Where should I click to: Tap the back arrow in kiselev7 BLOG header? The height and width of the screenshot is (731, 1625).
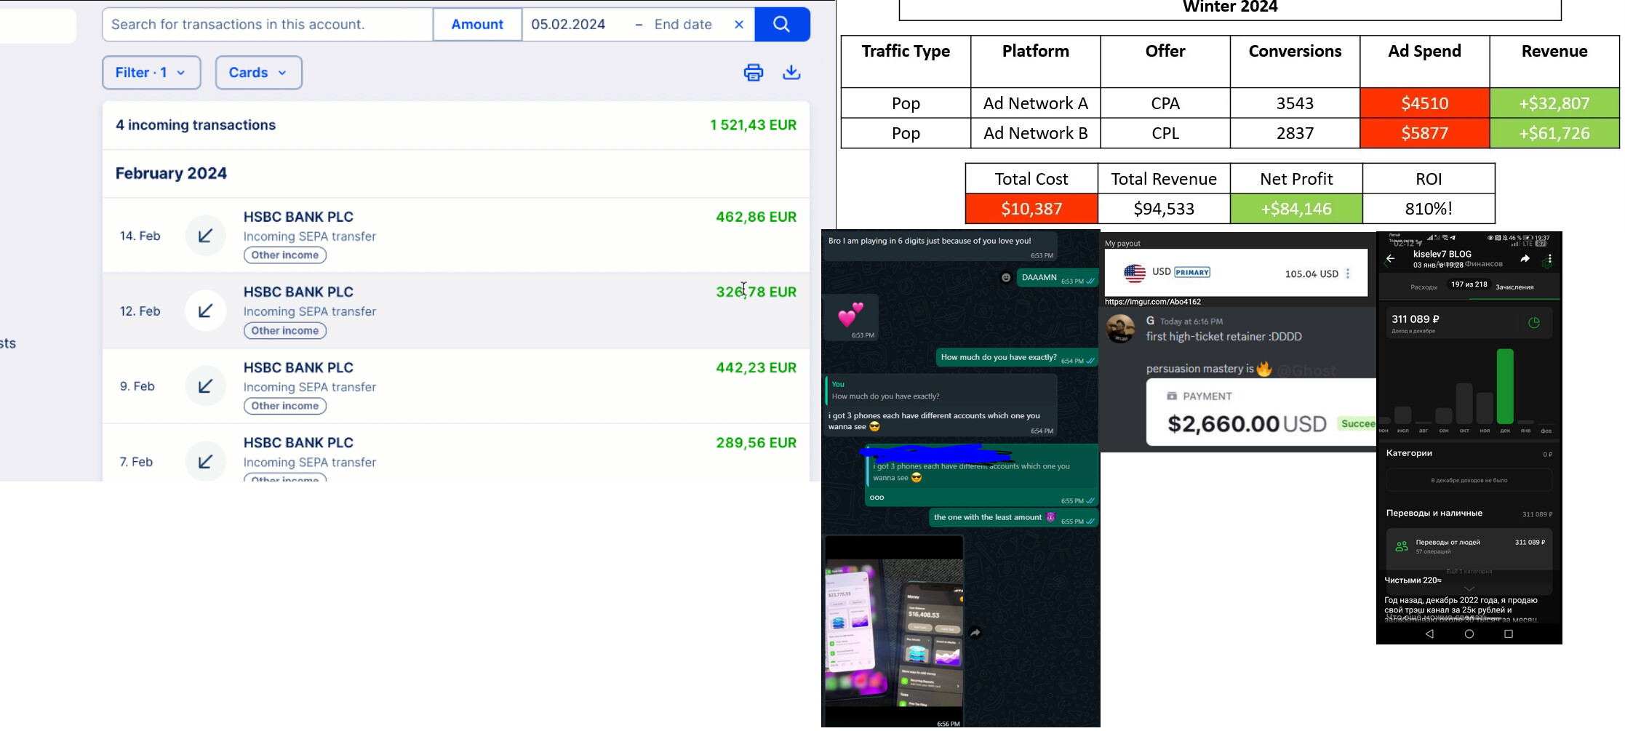(1390, 259)
